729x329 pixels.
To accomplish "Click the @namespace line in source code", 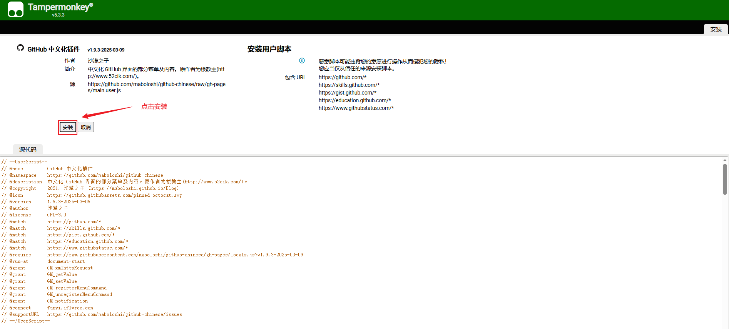I will point(82,175).
